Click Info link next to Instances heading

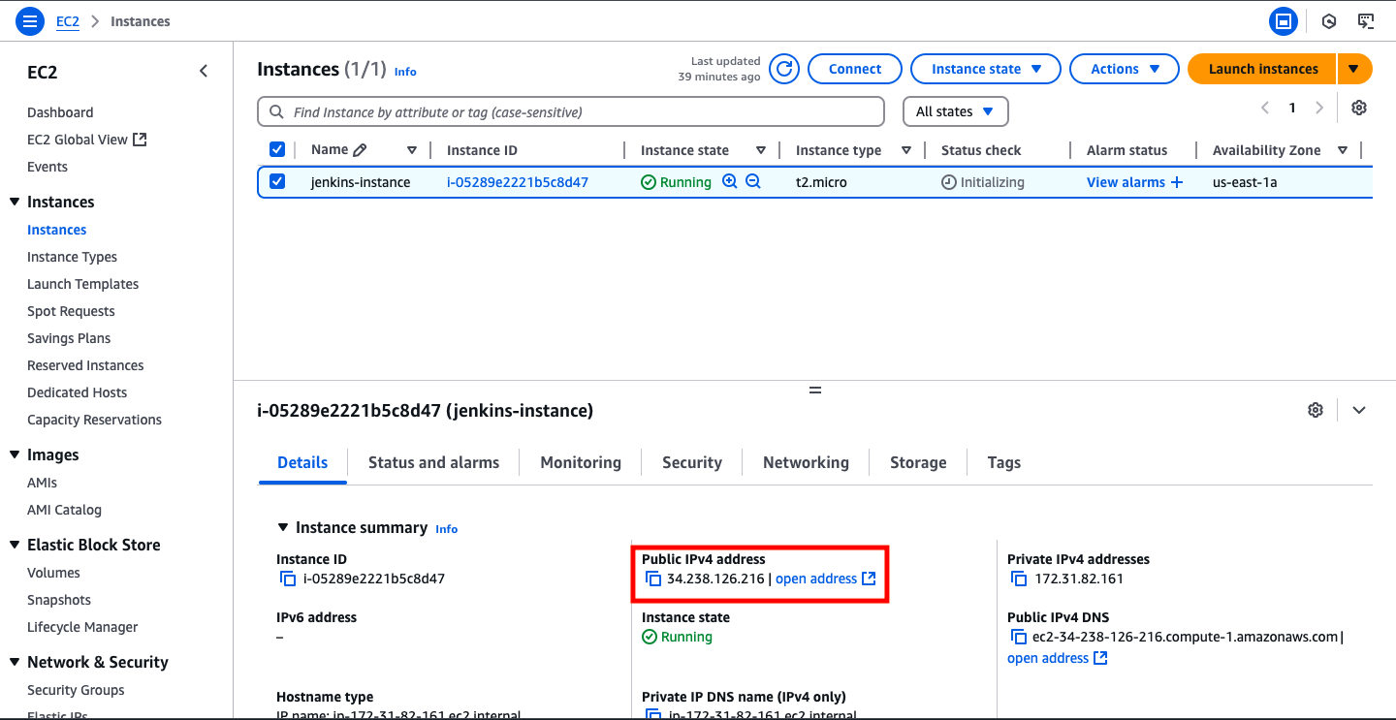point(405,72)
